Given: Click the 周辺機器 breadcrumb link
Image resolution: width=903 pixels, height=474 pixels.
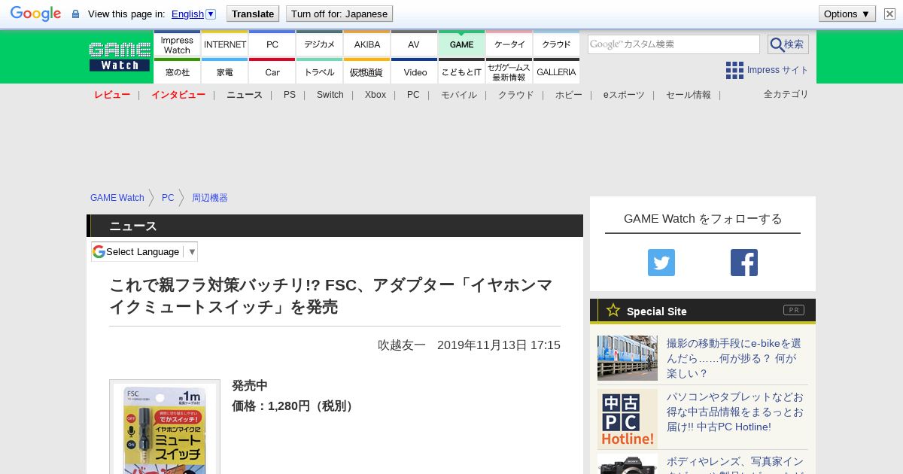Looking at the screenshot, I should click(x=210, y=198).
